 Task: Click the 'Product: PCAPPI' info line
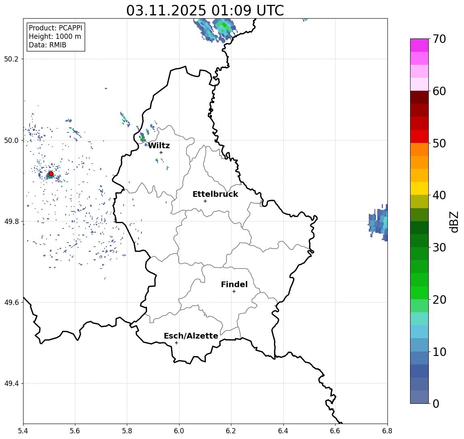[56, 28]
